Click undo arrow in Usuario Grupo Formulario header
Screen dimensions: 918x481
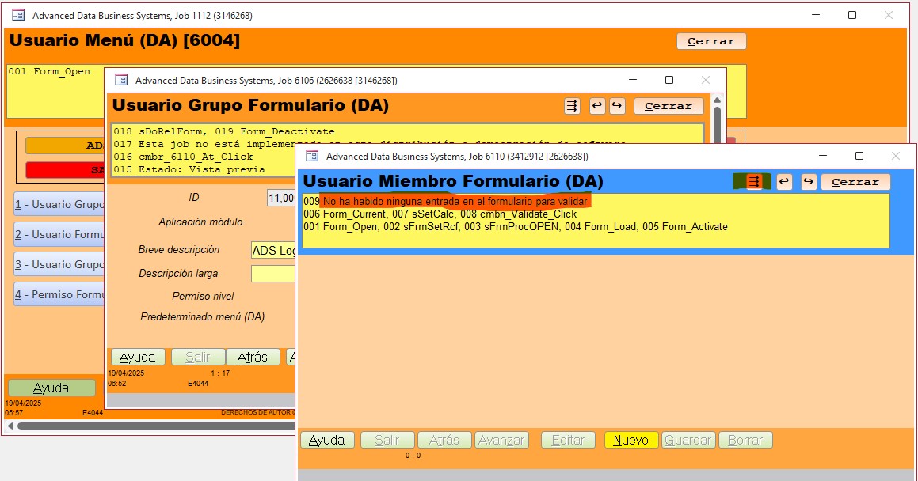[597, 106]
